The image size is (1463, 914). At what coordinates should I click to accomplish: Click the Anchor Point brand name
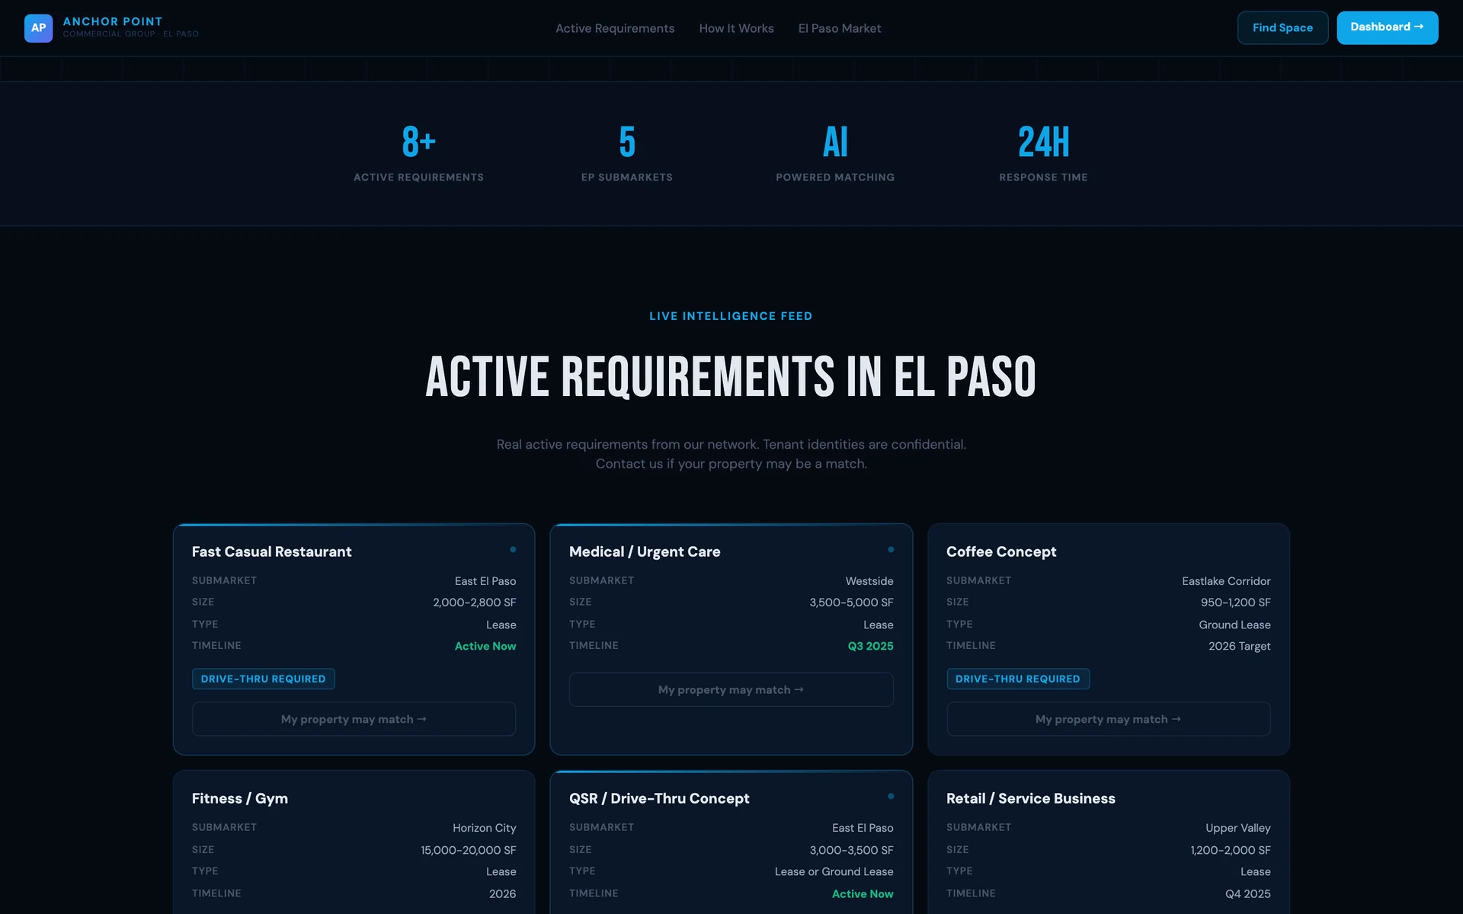point(113,21)
